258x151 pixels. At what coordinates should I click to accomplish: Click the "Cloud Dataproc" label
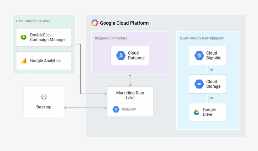point(136,55)
